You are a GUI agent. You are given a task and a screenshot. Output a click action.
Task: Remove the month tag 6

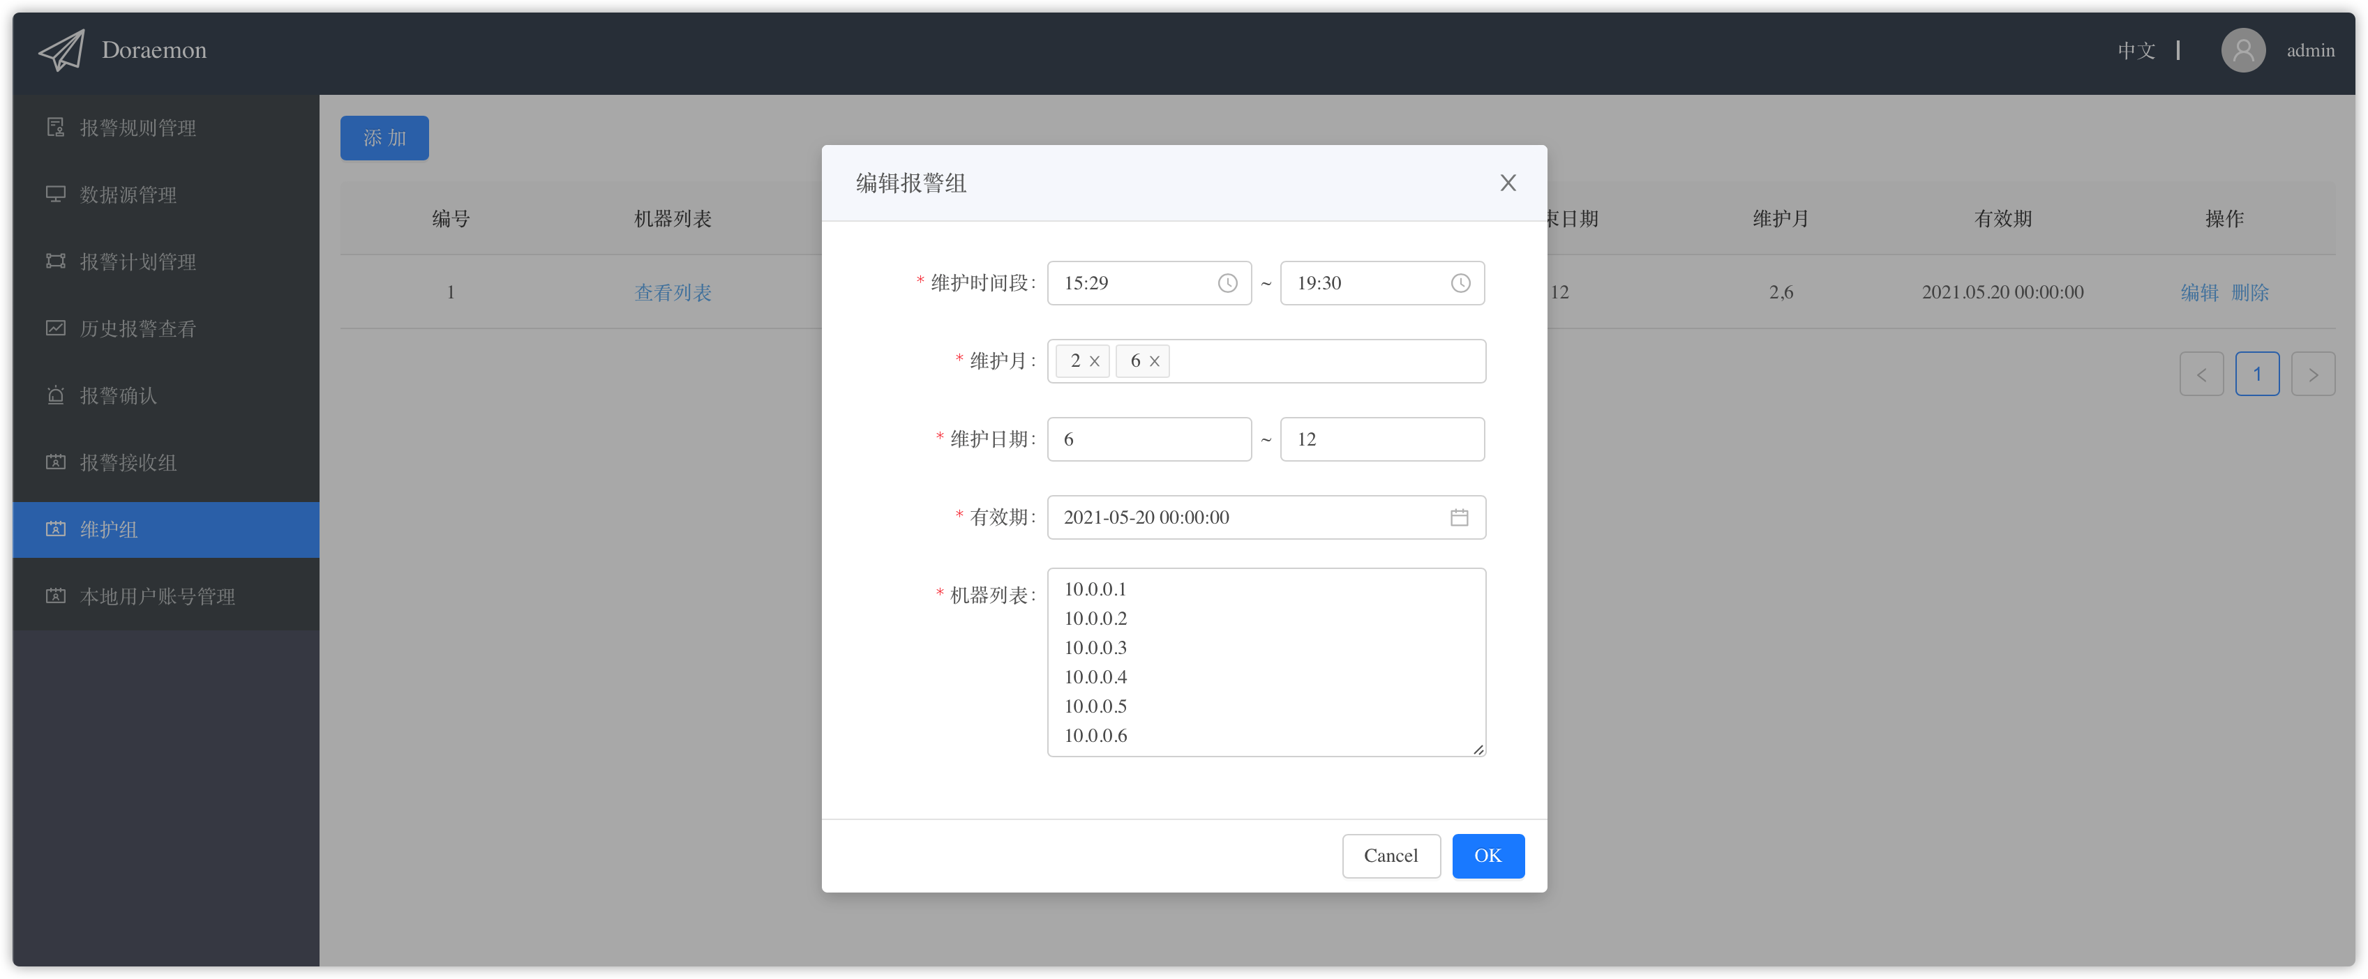point(1156,361)
